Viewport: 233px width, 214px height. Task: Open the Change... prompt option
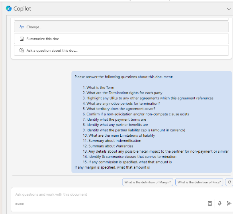(x=121, y=27)
